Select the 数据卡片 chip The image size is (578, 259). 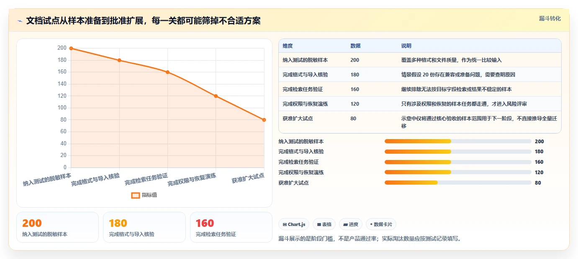(x=381, y=224)
